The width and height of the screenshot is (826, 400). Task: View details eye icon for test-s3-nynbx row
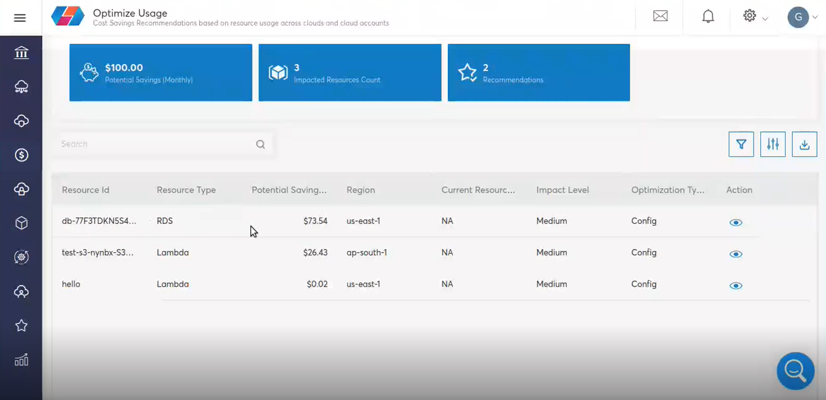pyautogui.click(x=736, y=254)
